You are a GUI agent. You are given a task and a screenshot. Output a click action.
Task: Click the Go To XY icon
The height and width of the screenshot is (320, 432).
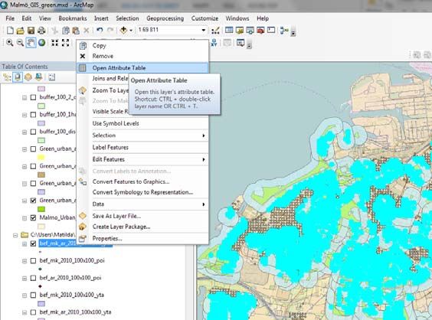tap(214, 43)
